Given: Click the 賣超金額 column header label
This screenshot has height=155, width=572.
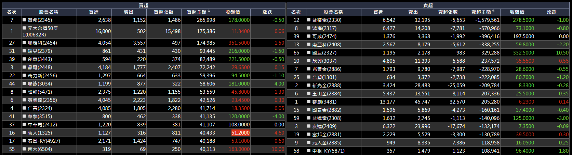Looking at the screenshot, I should (x=481, y=12).
